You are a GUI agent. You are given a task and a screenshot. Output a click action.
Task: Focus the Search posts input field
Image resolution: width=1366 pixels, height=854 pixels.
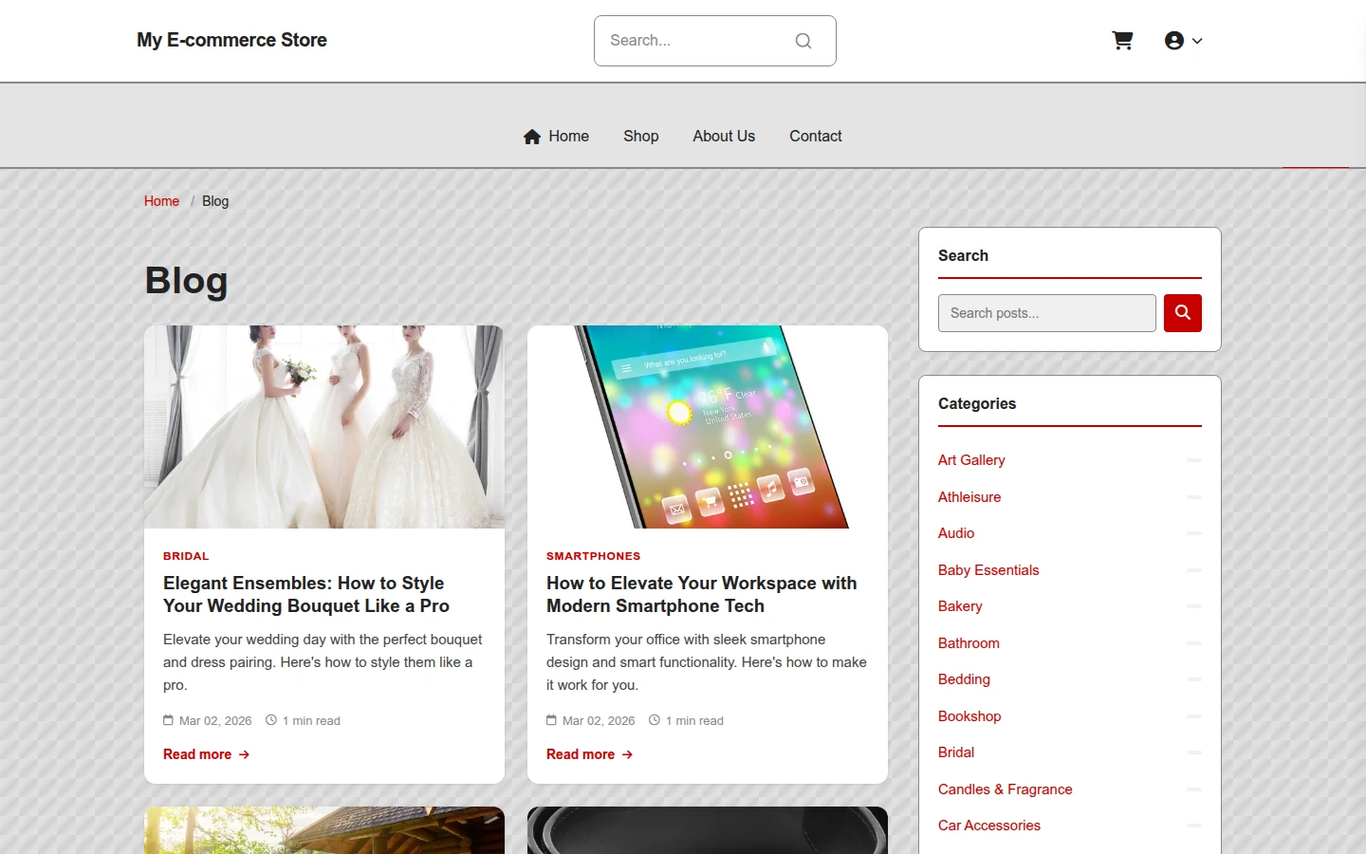1047,313
